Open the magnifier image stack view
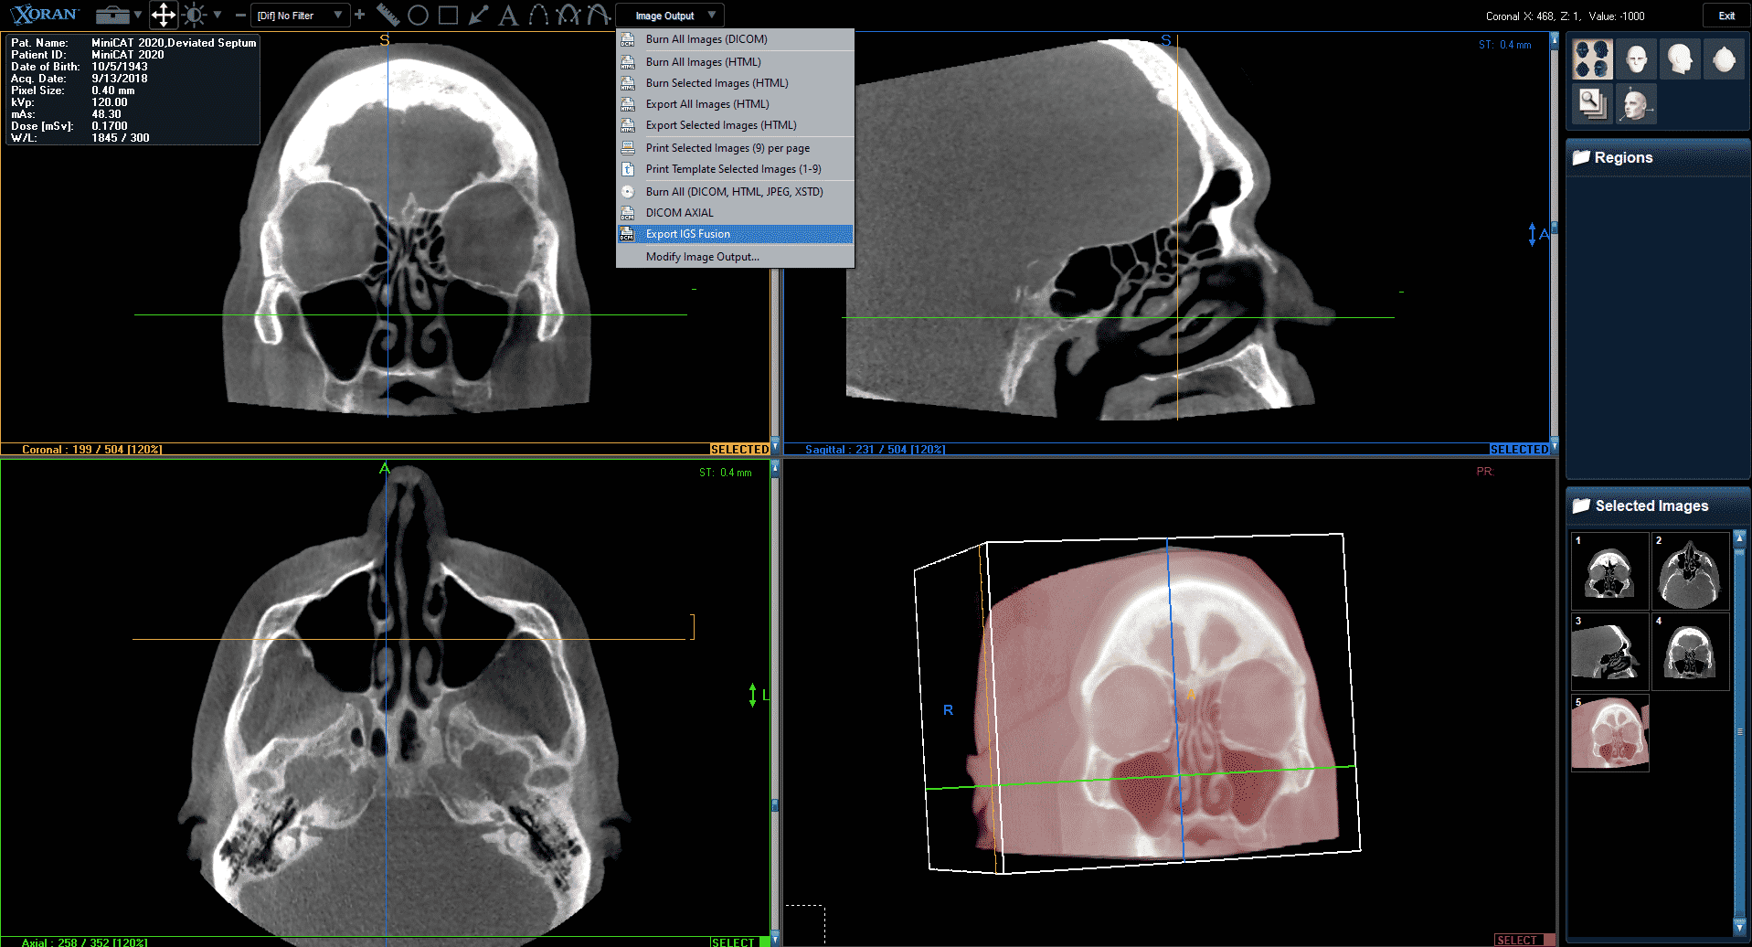Image resolution: width=1752 pixels, height=947 pixels. point(1592,103)
